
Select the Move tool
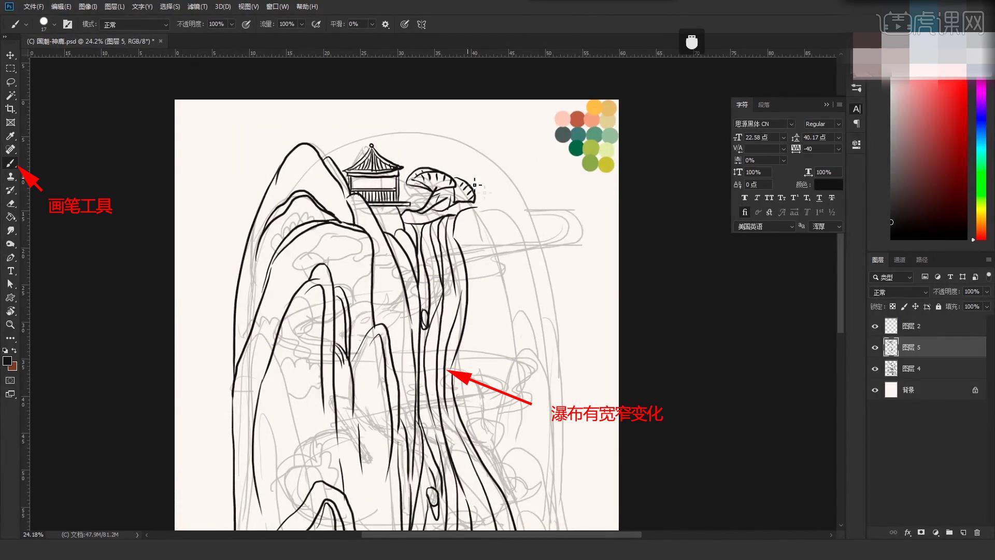point(10,55)
